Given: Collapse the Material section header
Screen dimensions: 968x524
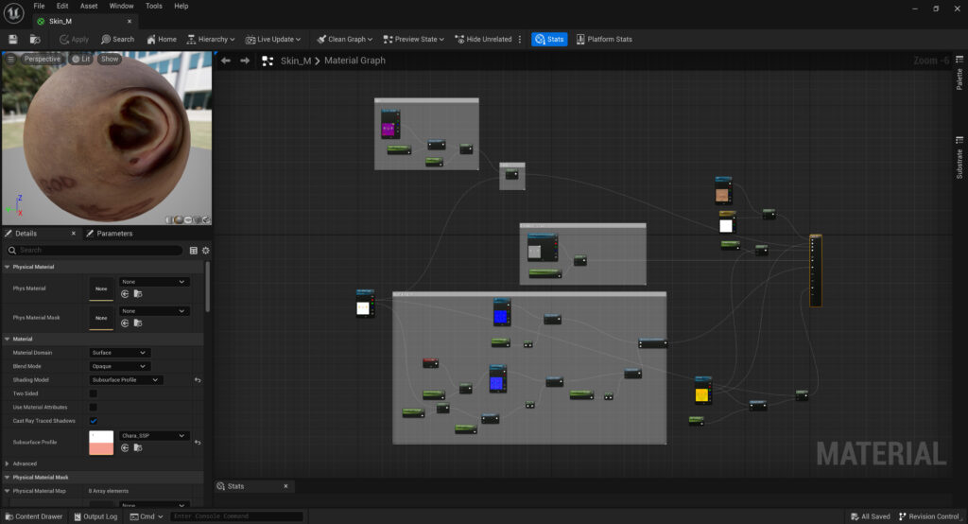Looking at the screenshot, I should tap(8, 340).
